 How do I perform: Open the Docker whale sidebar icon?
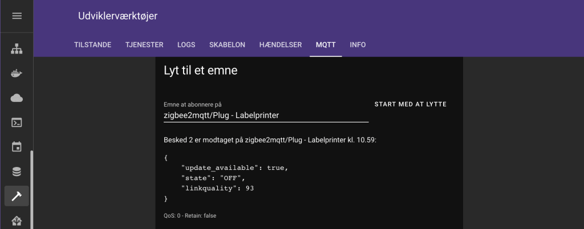tap(17, 73)
